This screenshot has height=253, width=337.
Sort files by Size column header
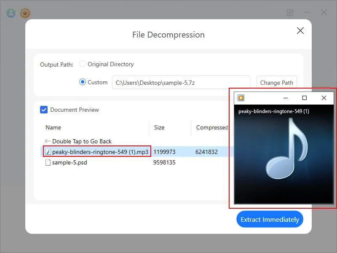pyautogui.click(x=159, y=127)
